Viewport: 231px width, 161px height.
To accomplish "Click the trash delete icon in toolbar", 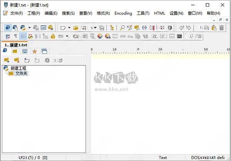I will click(221, 28).
